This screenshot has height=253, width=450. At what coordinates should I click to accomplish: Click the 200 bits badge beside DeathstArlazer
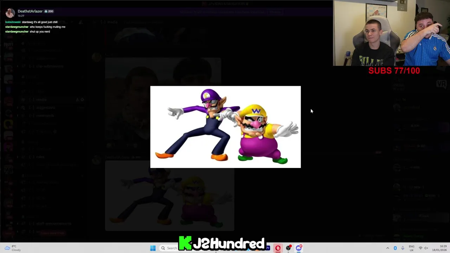coord(49,11)
